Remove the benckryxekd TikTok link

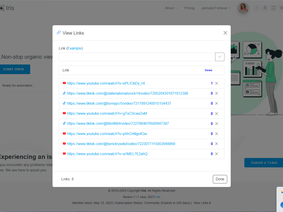(x=216, y=144)
